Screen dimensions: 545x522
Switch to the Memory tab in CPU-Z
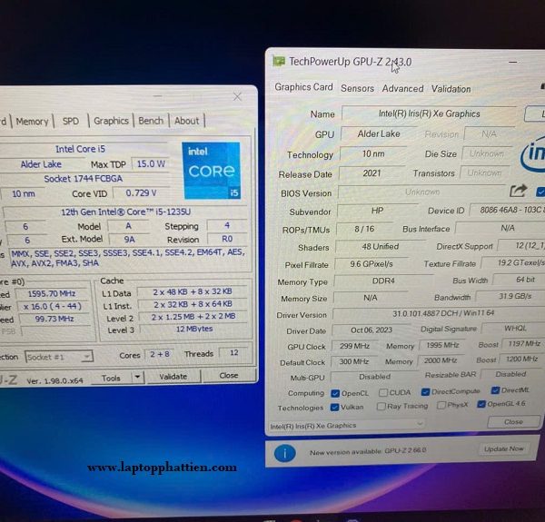32,122
